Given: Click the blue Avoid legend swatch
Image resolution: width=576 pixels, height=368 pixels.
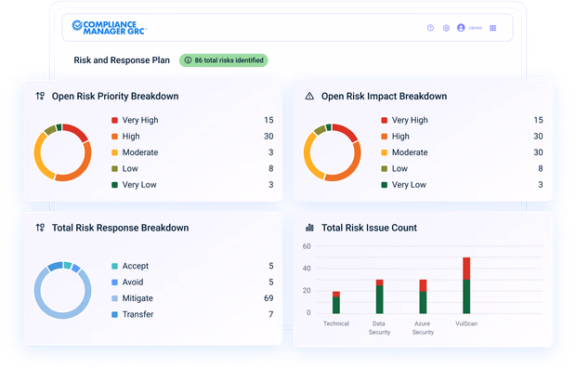Looking at the screenshot, I should 114,283.
